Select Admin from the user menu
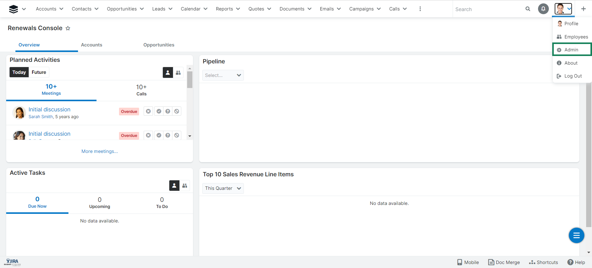This screenshot has width=592, height=268. click(571, 50)
